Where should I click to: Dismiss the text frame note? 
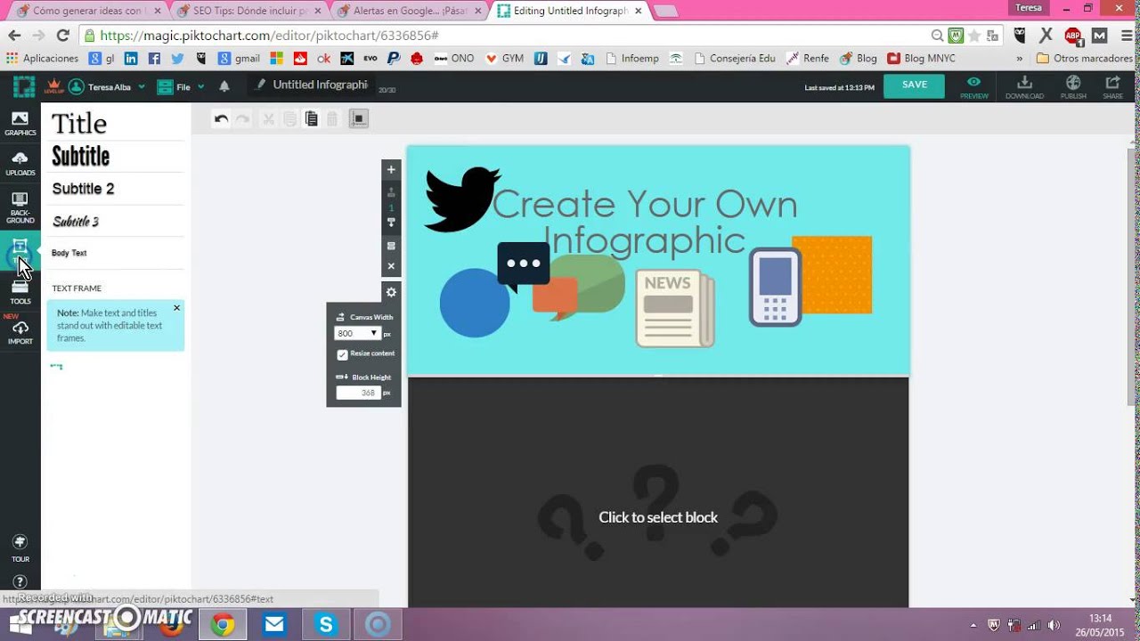click(176, 308)
